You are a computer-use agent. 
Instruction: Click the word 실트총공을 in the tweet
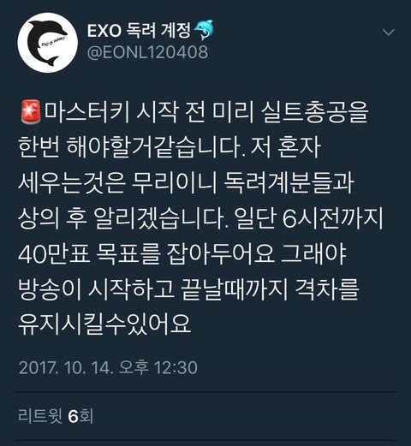(x=315, y=111)
